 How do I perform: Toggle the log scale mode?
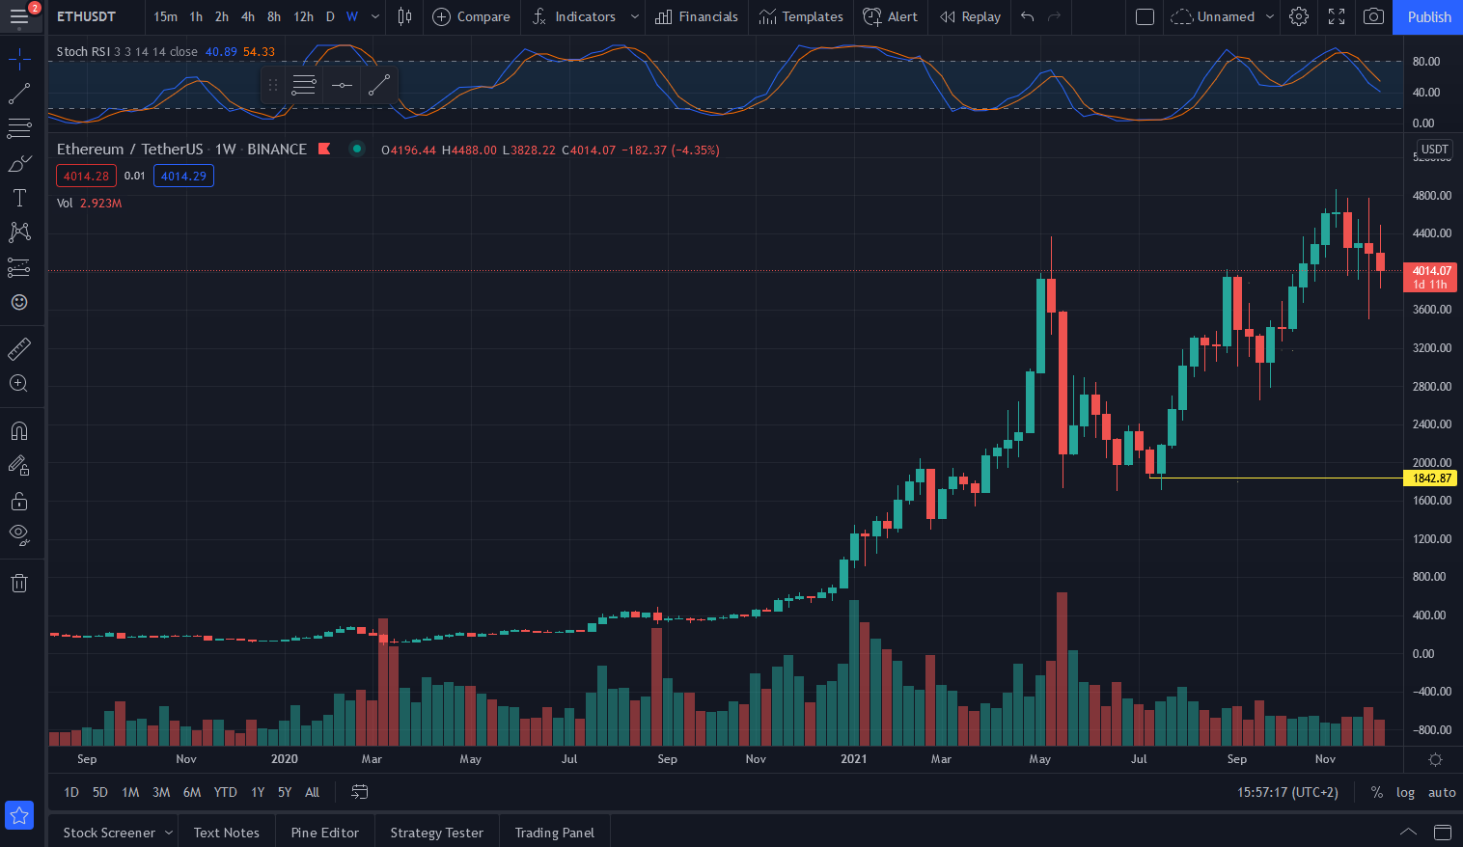pyautogui.click(x=1405, y=792)
